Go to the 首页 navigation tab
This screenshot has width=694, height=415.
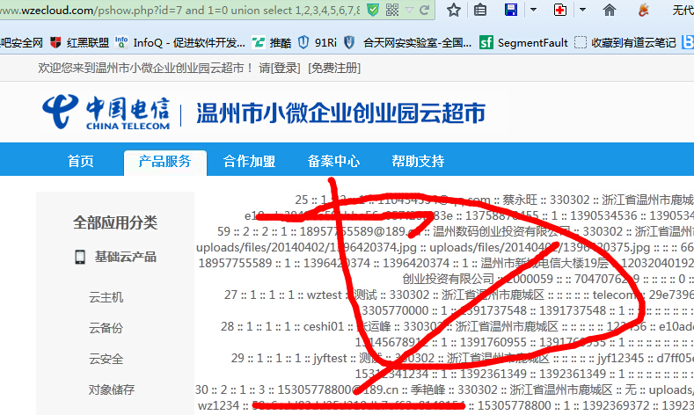[81, 161]
